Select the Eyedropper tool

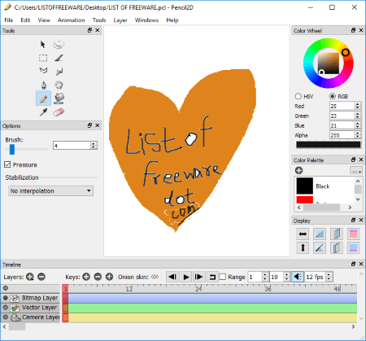pos(43,112)
